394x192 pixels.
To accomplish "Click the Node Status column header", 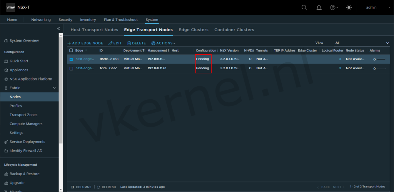I will (x=355, y=50).
